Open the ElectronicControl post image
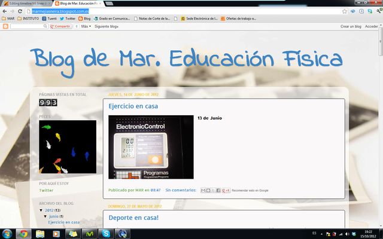Viewport: 383px width, 239px height. pyautogui.click(x=151, y=147)
